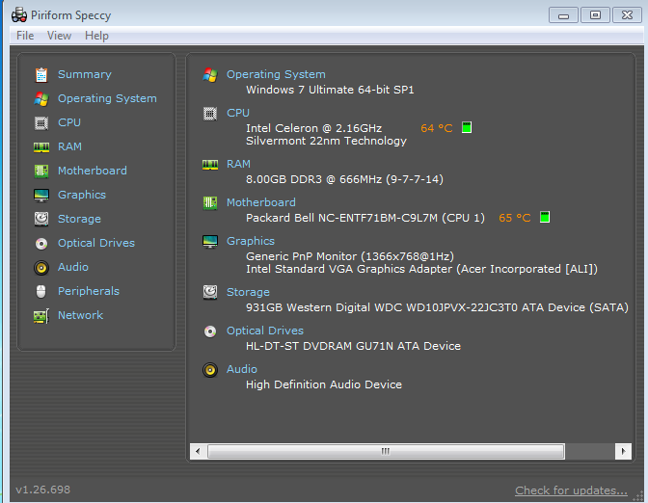
Task: Click the Graphics heading link in summary
Action: (251, 241)
